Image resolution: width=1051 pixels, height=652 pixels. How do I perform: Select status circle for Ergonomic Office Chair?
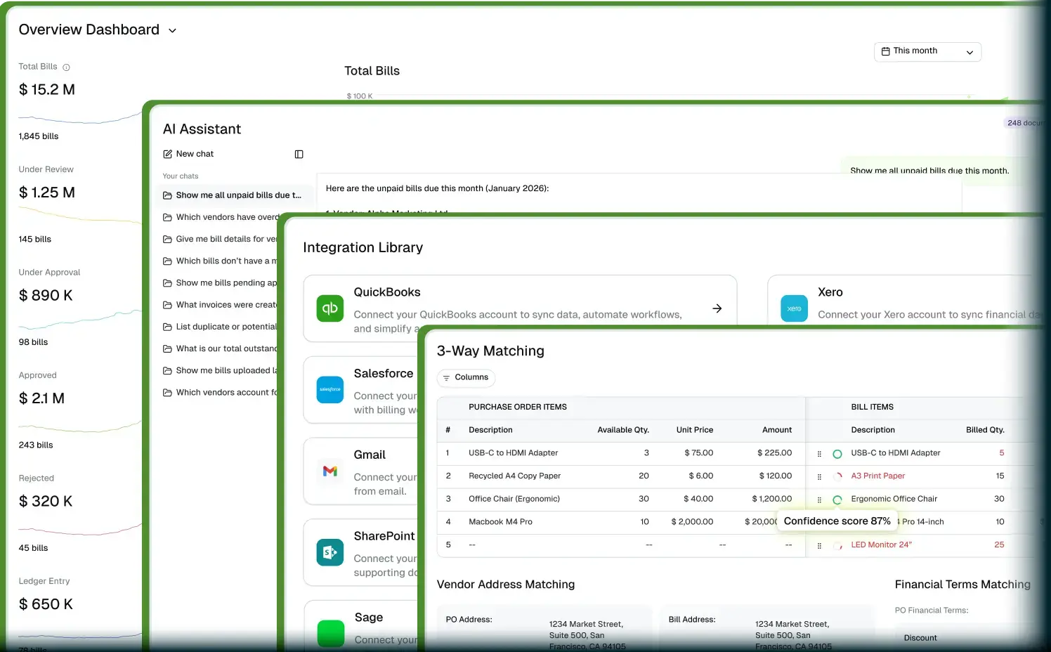(x=837, y=500)
